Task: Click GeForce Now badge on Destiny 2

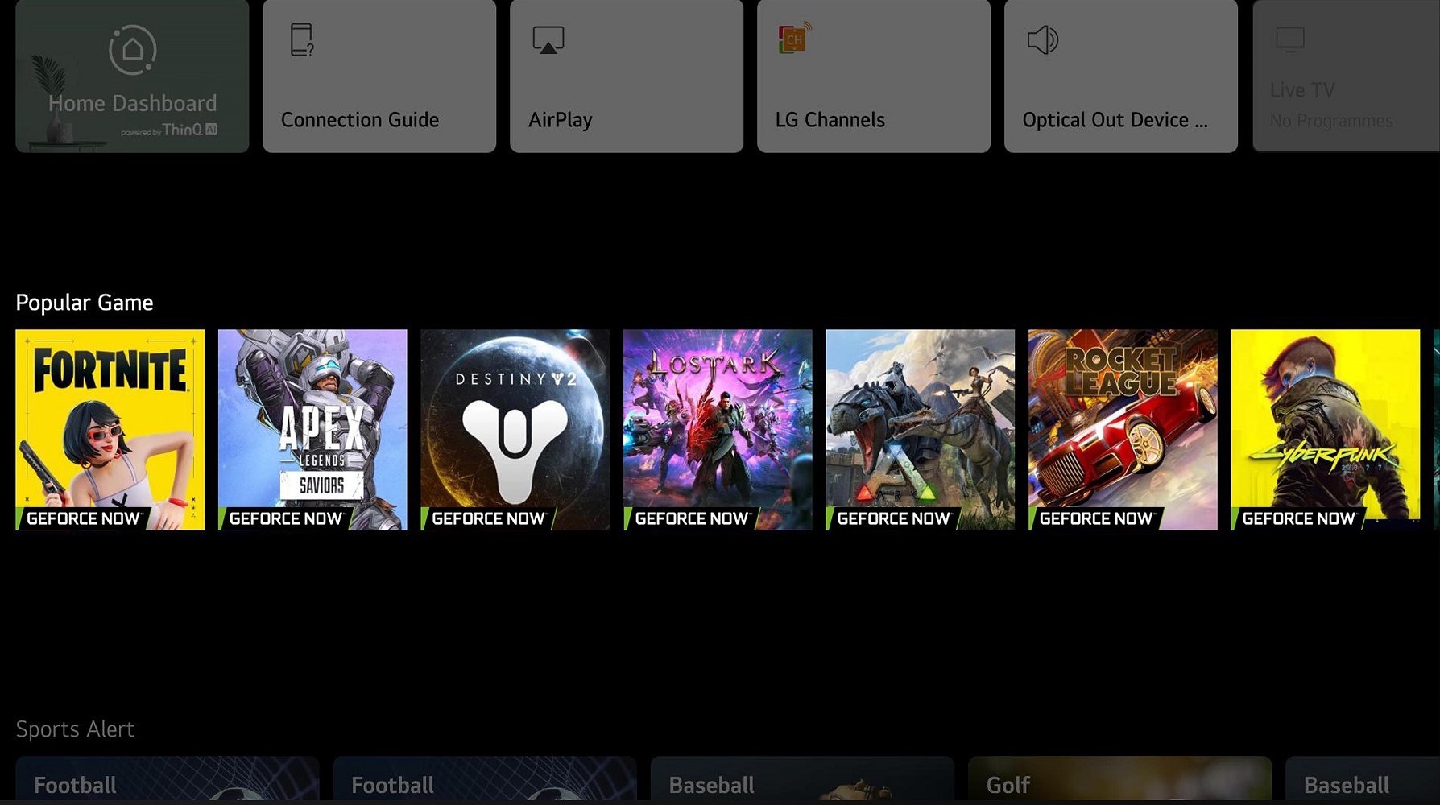Action: coord(487,519)
